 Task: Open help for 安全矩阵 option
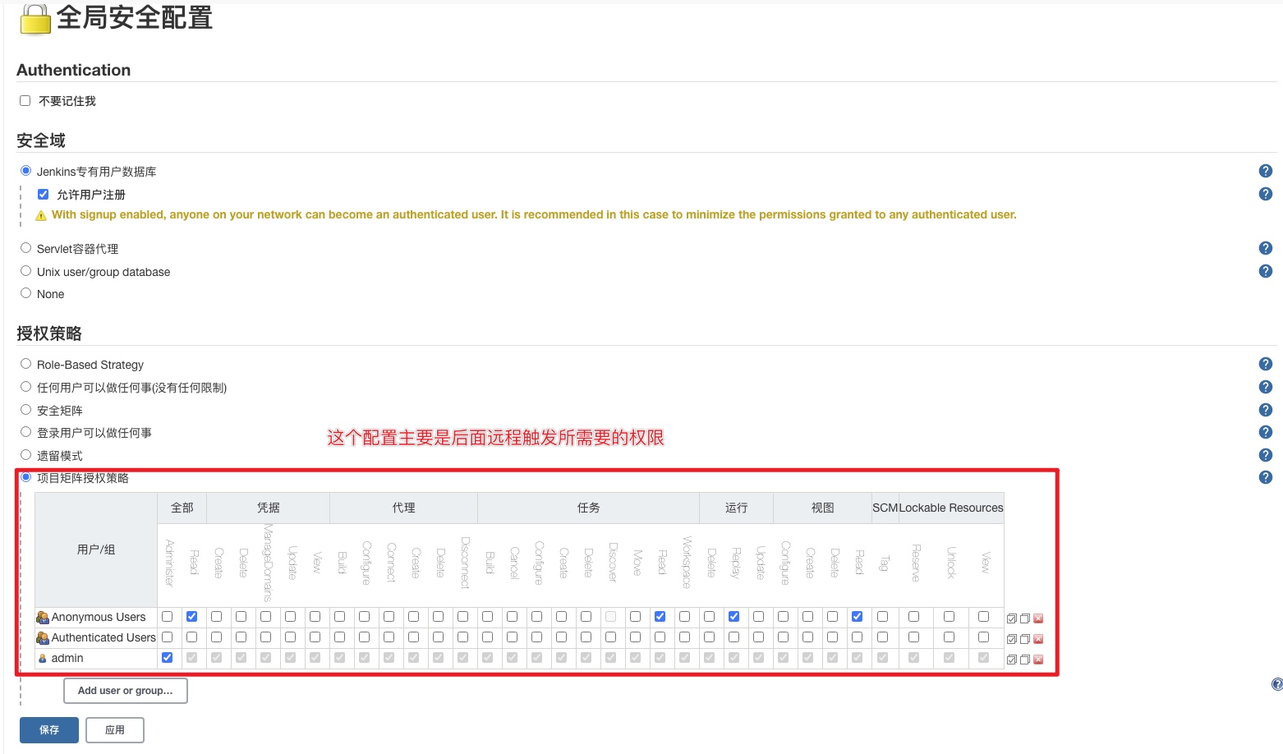tap(1266, 410)
